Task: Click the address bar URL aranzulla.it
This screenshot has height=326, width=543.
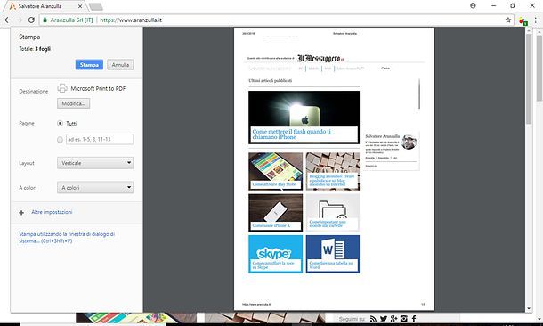Action: point(131,20)
